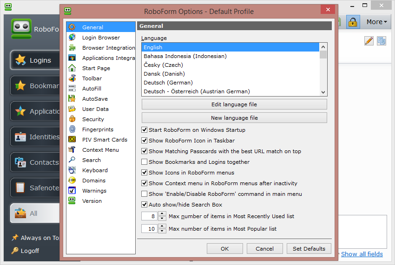395x265 pixels.
Task: Toggle Show Matching Passcards with best URL match
Action: click(144, 151)
